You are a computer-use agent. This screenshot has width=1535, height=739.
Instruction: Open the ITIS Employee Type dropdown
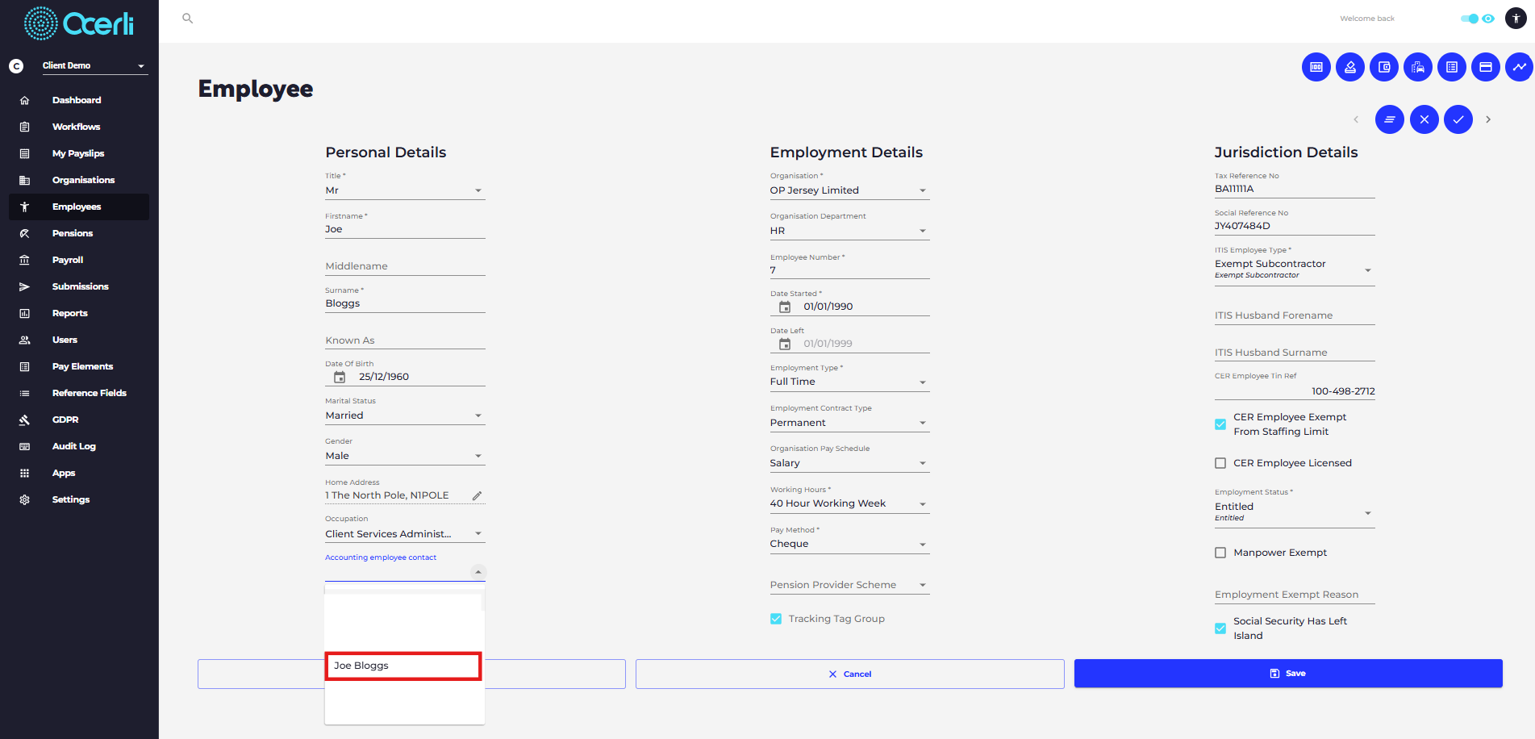point(1295,269)
